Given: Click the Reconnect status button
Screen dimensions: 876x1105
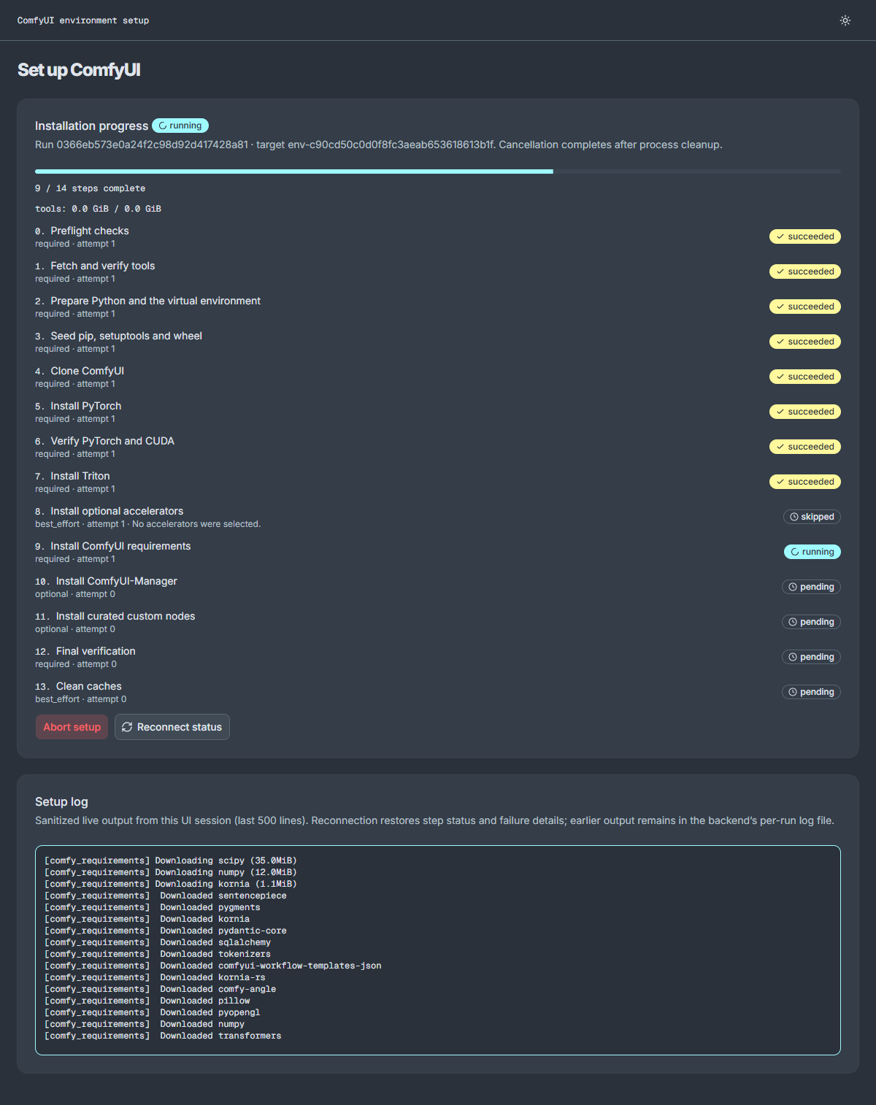Looking at the screenshot, I should [172, 727].
